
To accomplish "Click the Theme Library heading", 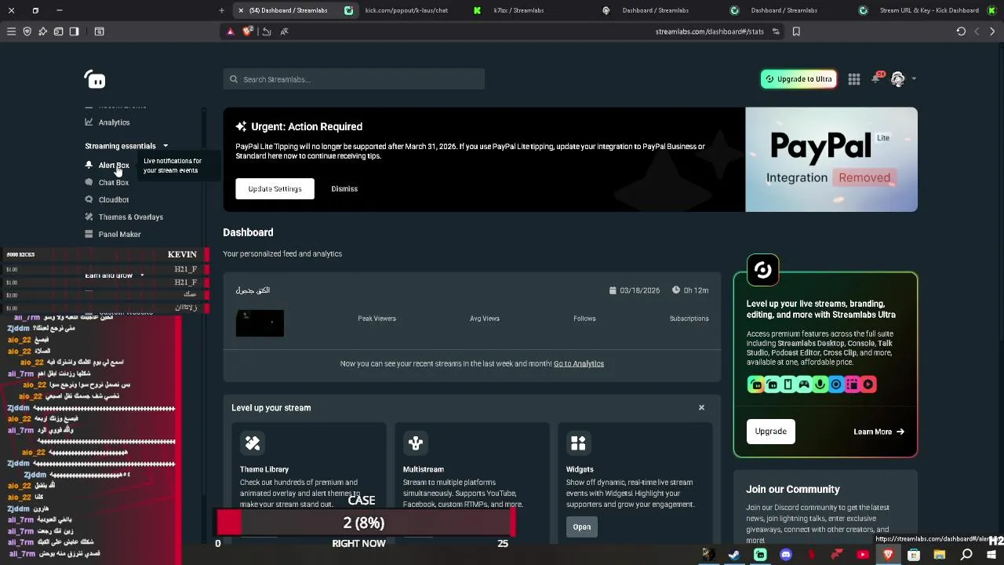I will coord(264,469).
